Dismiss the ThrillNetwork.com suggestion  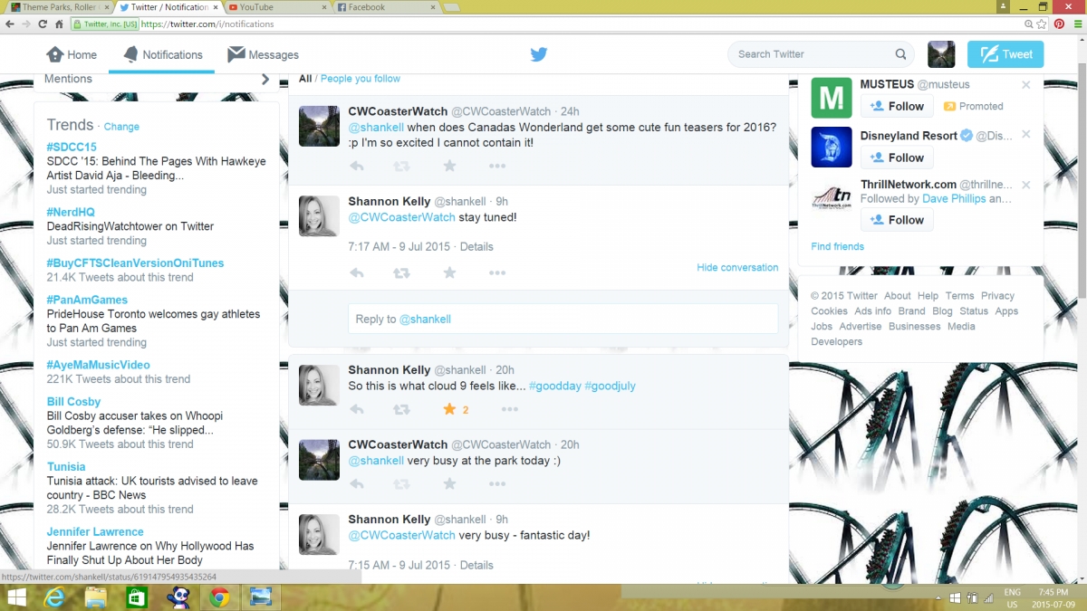coord(1025,185)
